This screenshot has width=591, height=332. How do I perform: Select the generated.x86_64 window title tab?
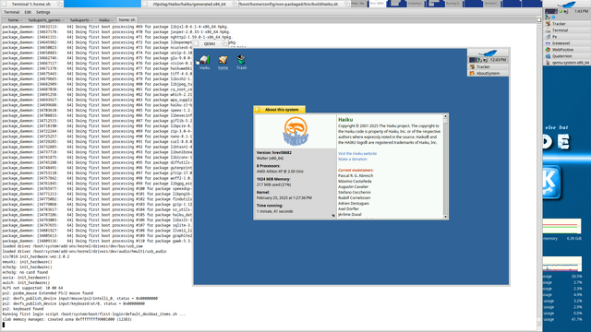pos(188,4)
